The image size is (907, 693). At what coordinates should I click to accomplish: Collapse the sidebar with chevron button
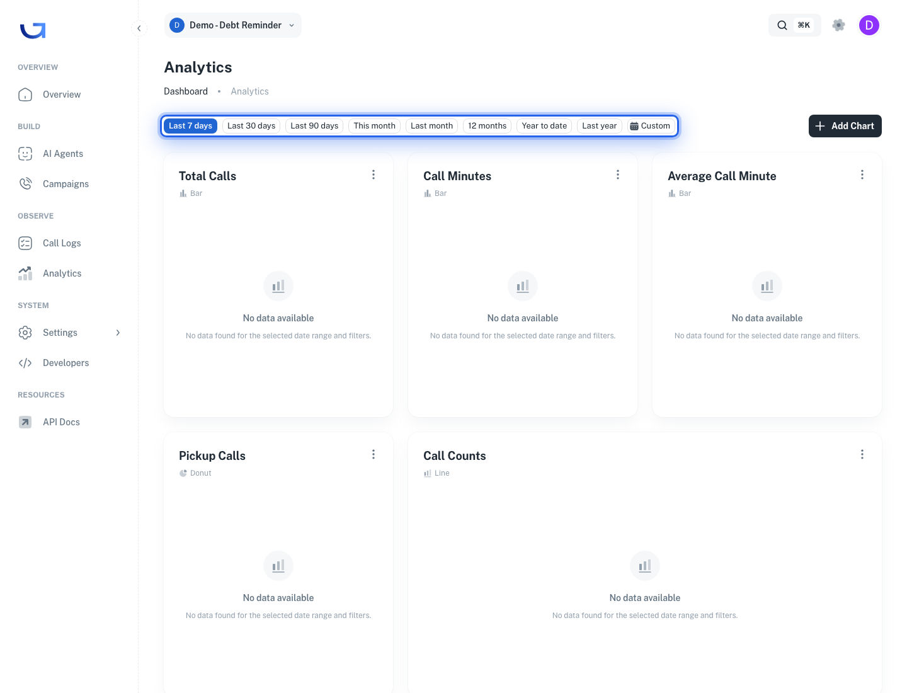(x=139, y=28)
